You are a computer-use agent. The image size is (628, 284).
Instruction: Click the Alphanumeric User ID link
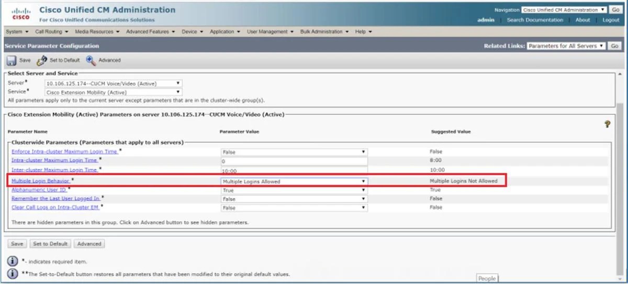click(39, 190)
